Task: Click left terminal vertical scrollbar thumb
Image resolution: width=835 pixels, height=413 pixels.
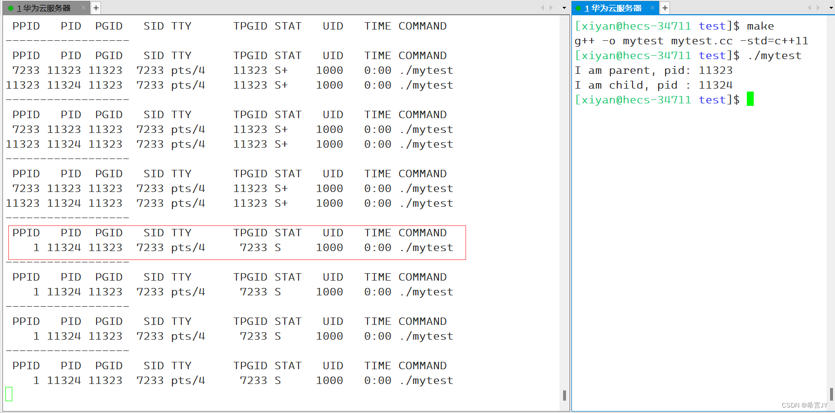Action: point(565,395)
